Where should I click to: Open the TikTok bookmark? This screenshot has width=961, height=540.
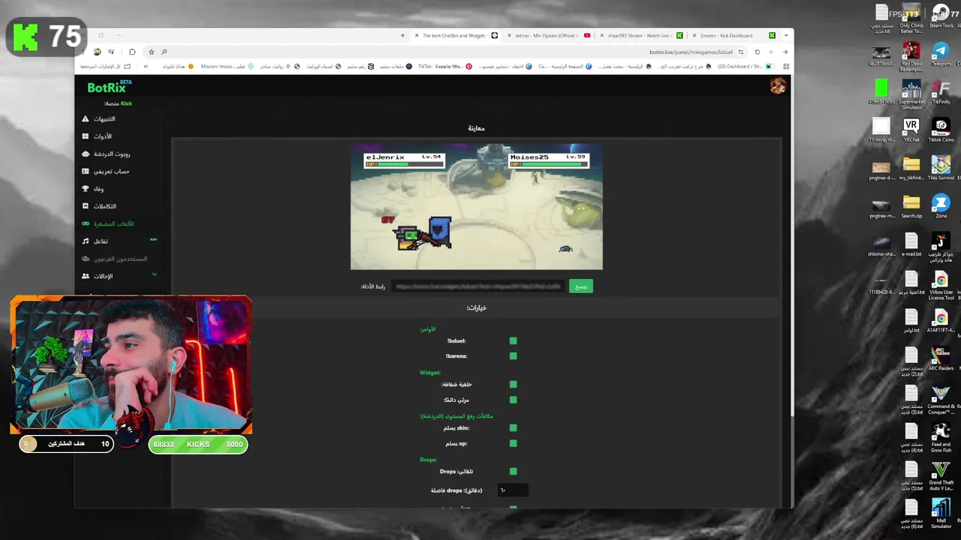[444, 66]
